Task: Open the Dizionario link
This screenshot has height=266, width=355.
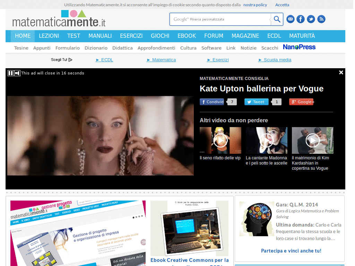Action: coord(96,48)
